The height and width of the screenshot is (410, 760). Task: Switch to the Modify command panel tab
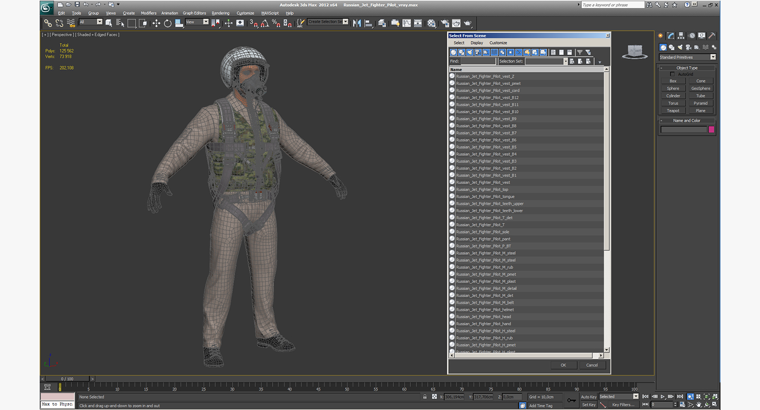pos(671,35)
